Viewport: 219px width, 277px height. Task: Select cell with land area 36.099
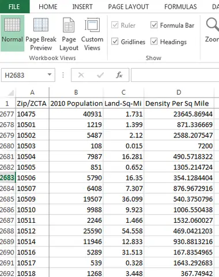click(123, 199)
